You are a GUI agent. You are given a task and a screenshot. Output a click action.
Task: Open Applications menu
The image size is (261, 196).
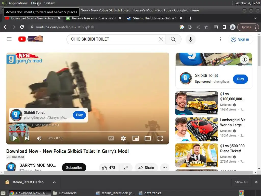pos(18,3)
